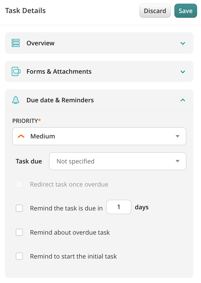Check Remind to start the initial task

click(19, 256)
